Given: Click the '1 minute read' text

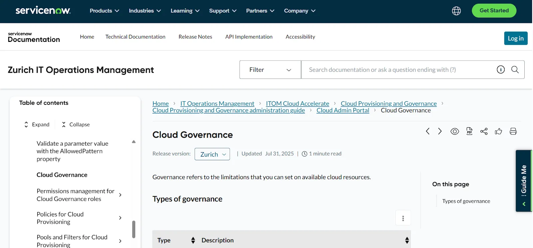Looking at the screenshot, I should coord(325,154).
